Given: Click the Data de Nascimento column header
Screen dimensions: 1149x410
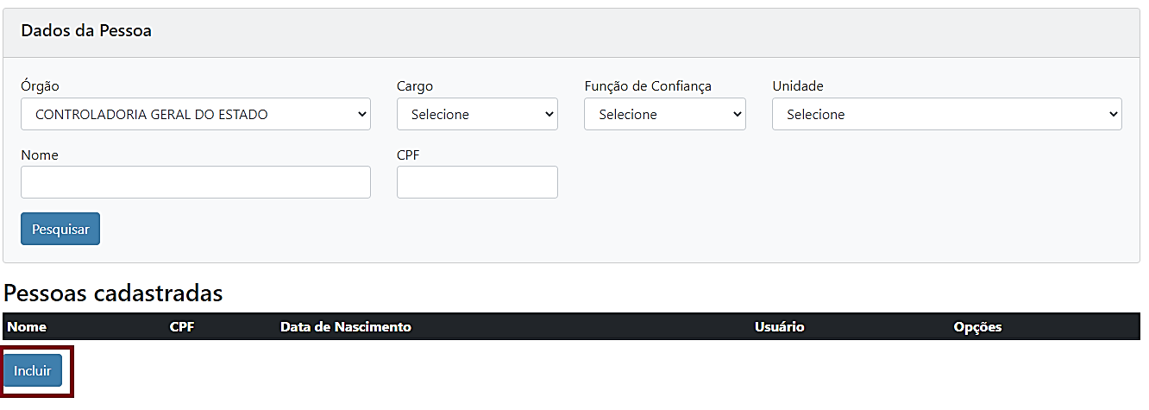Looking at the screenshot, I should [x=346, y=327].
